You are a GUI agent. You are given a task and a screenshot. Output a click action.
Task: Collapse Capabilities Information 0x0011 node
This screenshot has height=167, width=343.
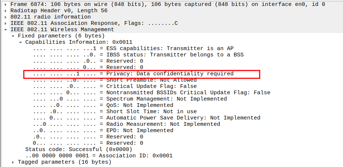[20, 42]
